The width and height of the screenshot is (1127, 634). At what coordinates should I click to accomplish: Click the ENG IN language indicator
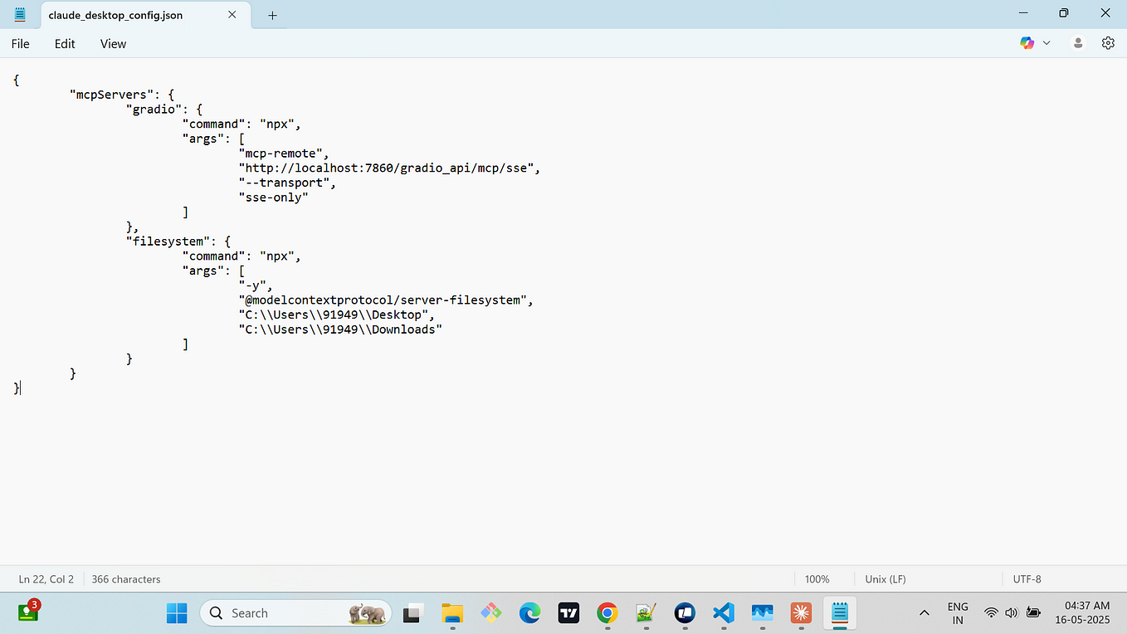(x=958, y=613)
